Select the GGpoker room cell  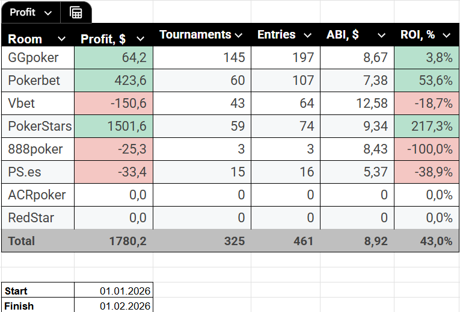click(38, 58)
